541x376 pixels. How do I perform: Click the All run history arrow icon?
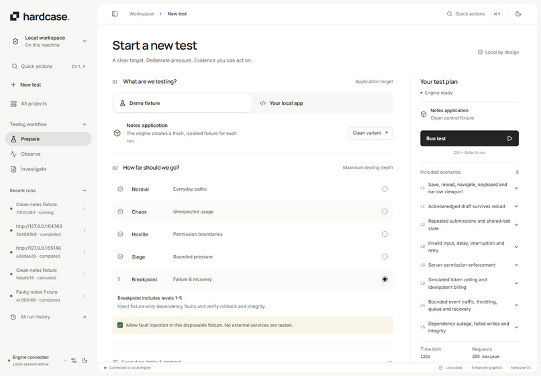84,317
